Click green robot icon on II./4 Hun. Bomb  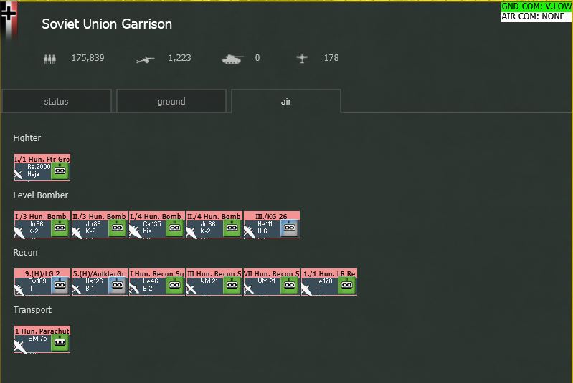(232, 228)
